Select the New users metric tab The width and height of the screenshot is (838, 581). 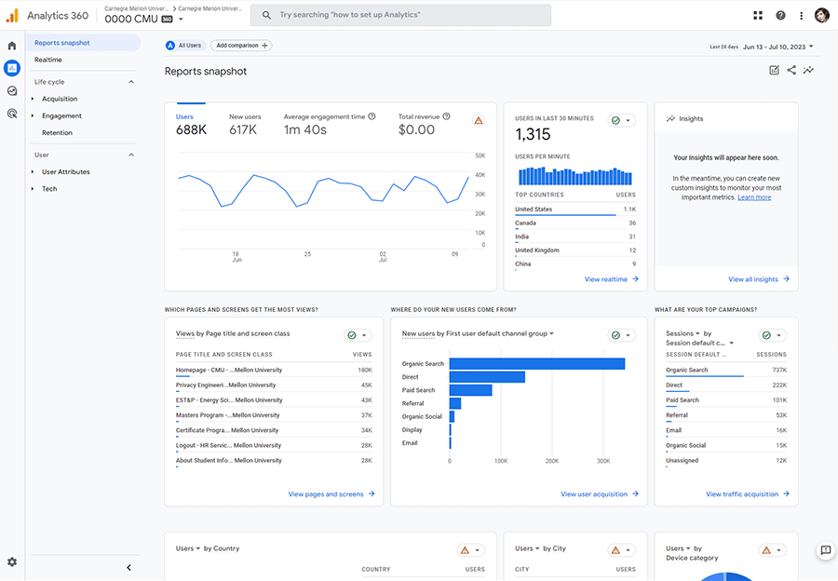pyautogui.click(x=245, y=125)
